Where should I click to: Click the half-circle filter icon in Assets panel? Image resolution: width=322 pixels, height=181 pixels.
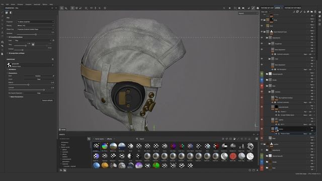[x=234, y=139]
